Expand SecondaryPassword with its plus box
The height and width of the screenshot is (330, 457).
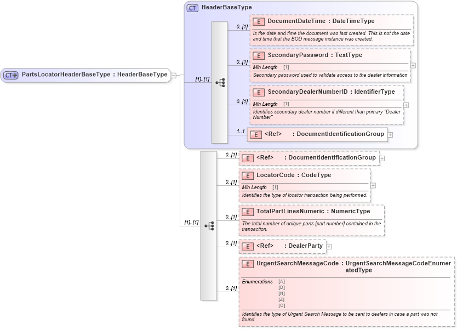[x=414, y=66]
